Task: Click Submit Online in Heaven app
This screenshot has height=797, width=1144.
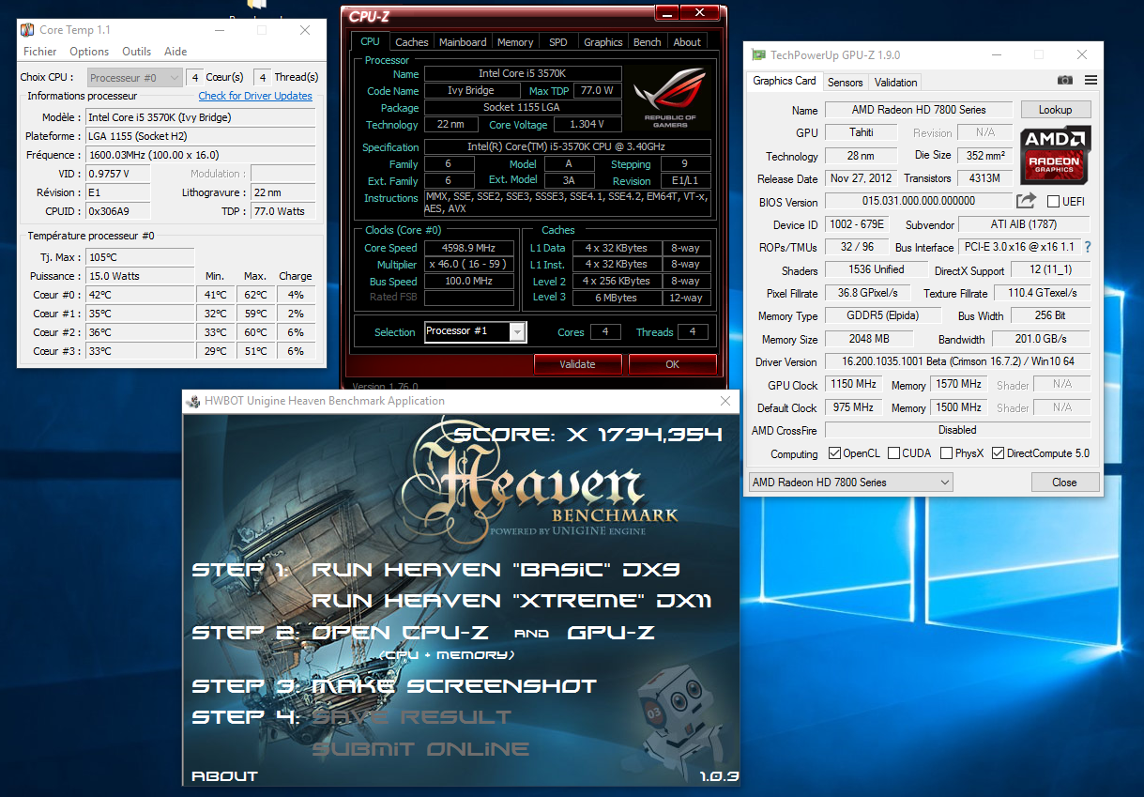Action: point(420,749)
